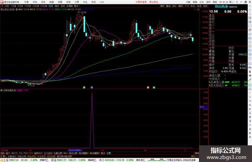
Task: Open the 行情 menu
Action: [26, 2]
